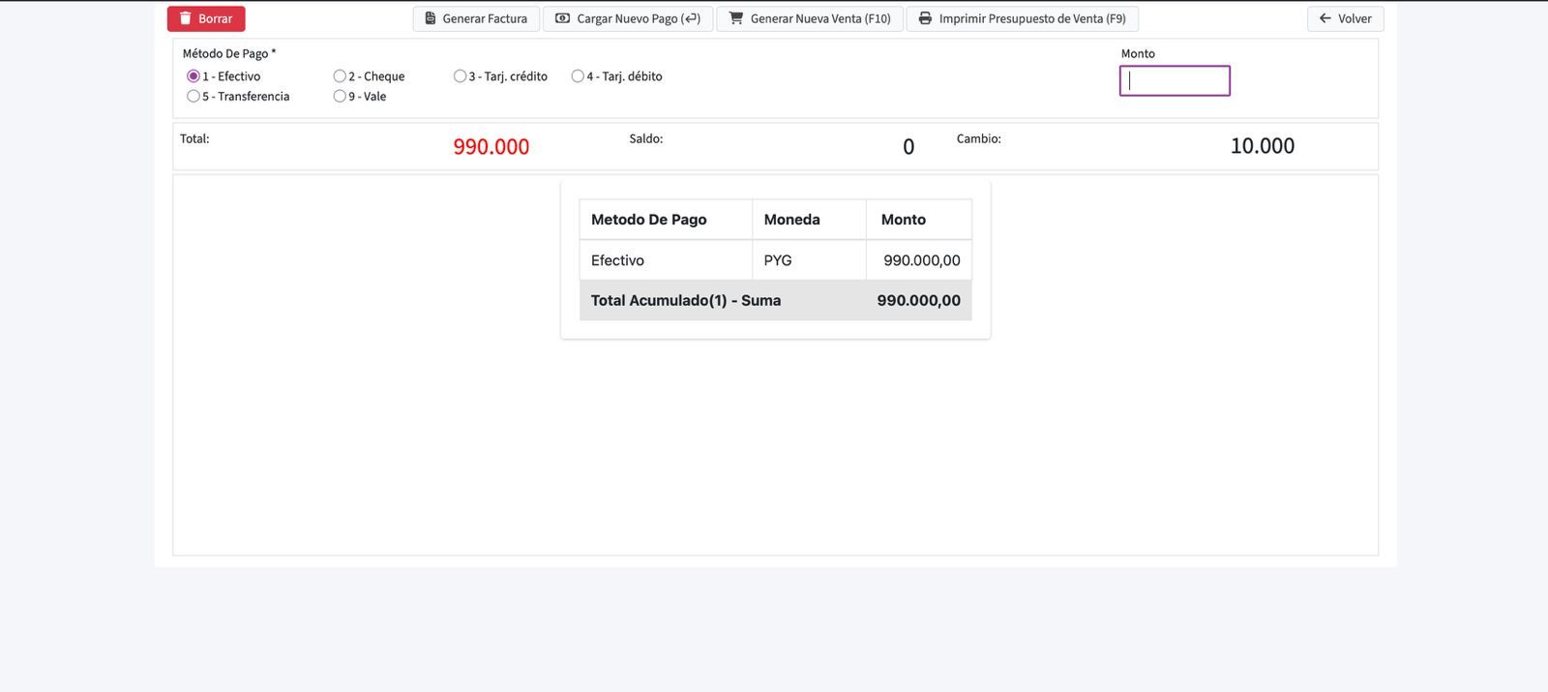Click the Monto column header in table

(x=904, y=220)
